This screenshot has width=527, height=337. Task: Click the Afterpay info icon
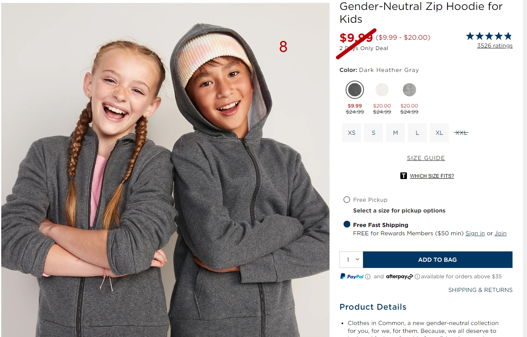point(417,277)
